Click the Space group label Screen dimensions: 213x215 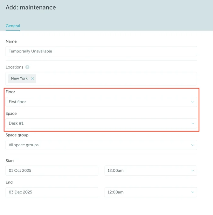17,135
